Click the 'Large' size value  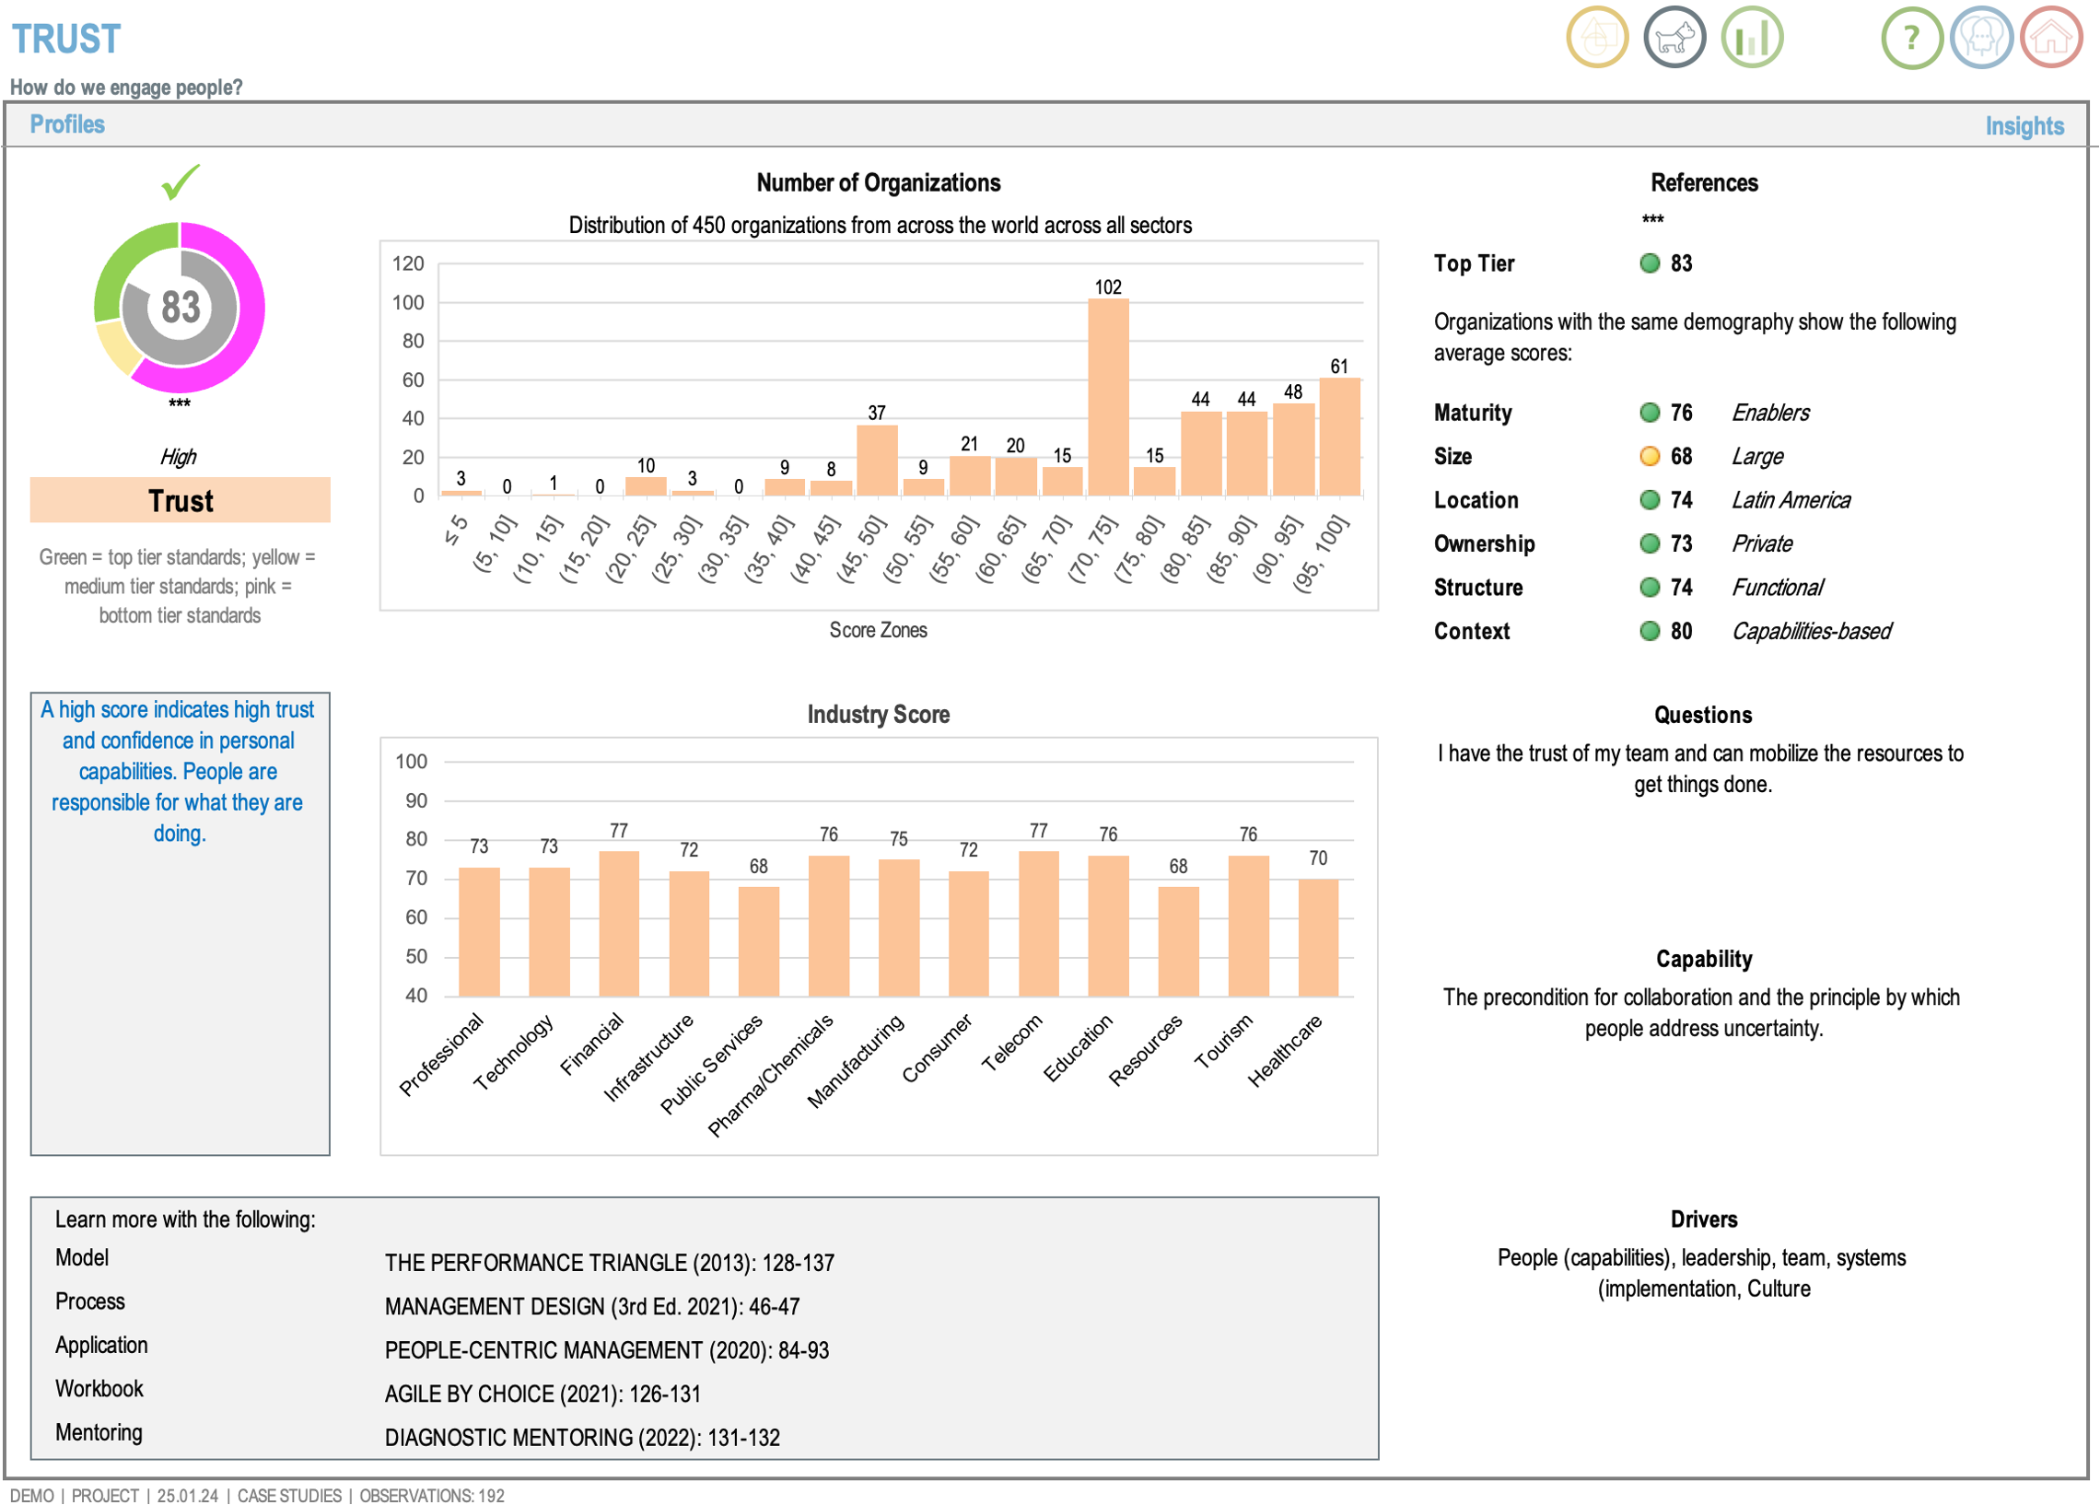pos(1757,457)
